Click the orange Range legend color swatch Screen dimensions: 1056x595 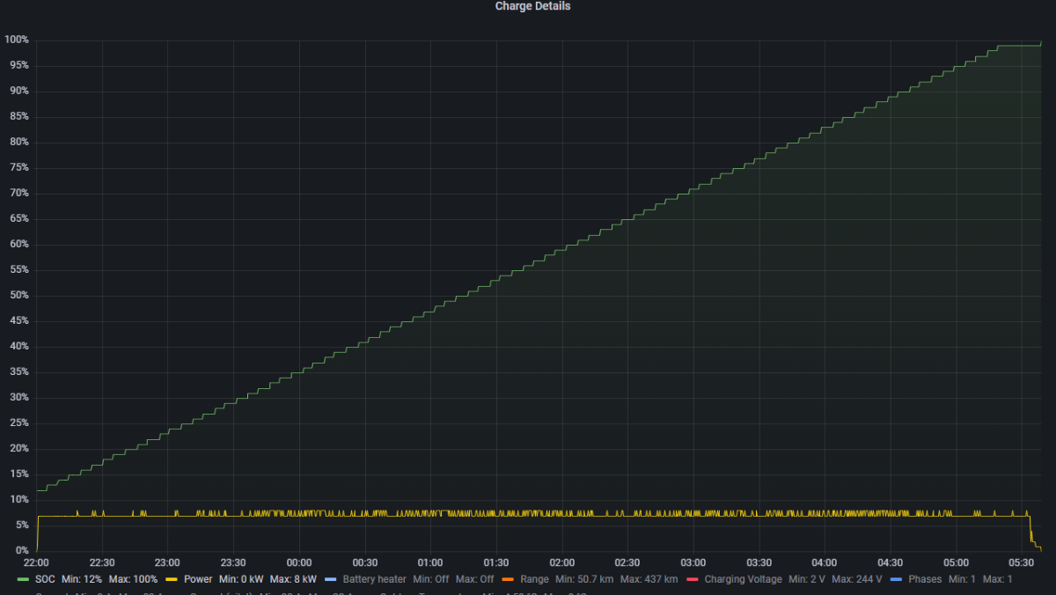[508, 579]
